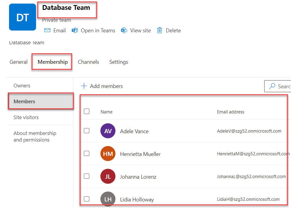Screen dimensions: 291x208
Task: Click the View site label
Action: 140,30
